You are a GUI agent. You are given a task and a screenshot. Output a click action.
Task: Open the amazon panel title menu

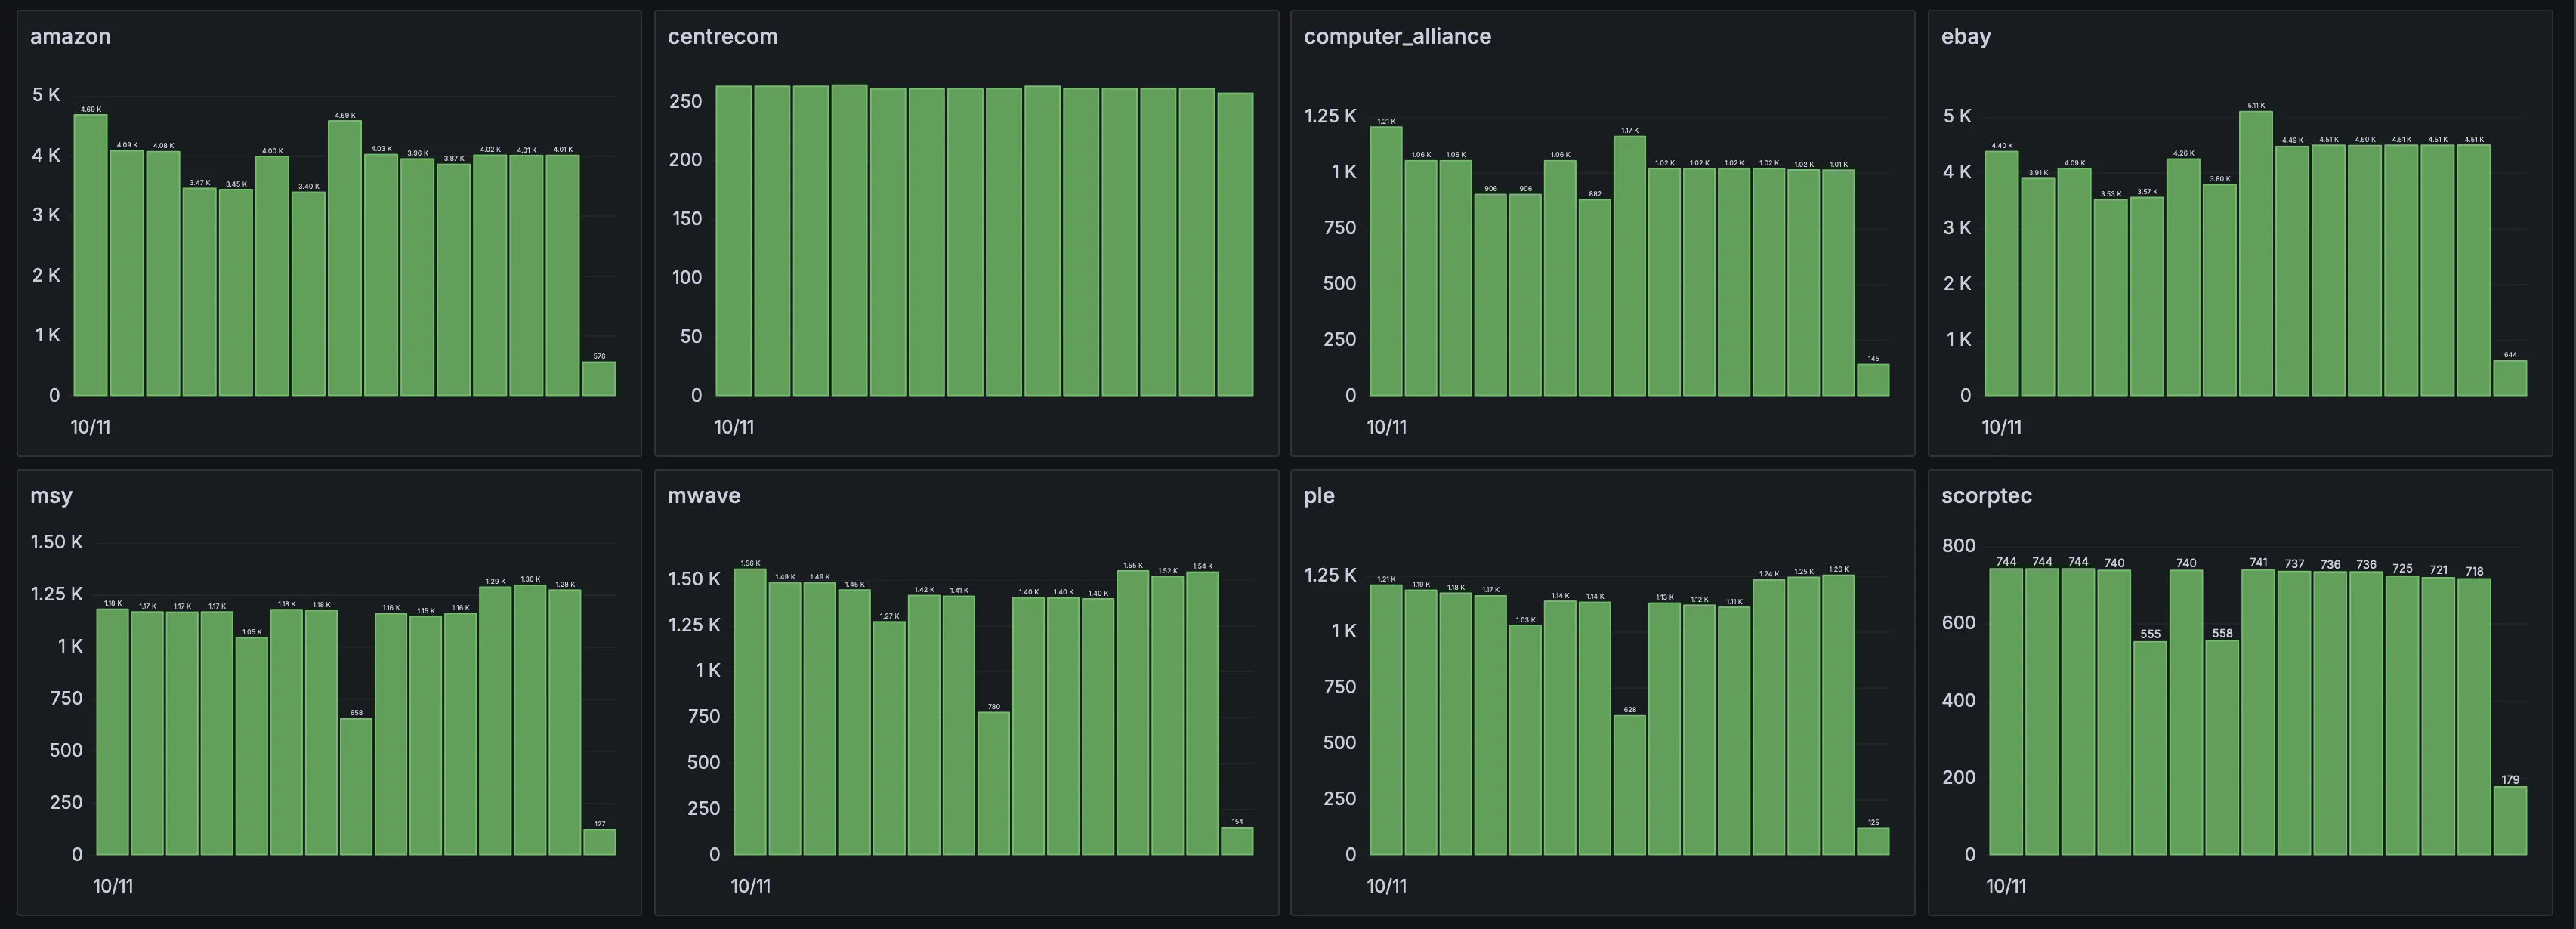pos(70,36)
